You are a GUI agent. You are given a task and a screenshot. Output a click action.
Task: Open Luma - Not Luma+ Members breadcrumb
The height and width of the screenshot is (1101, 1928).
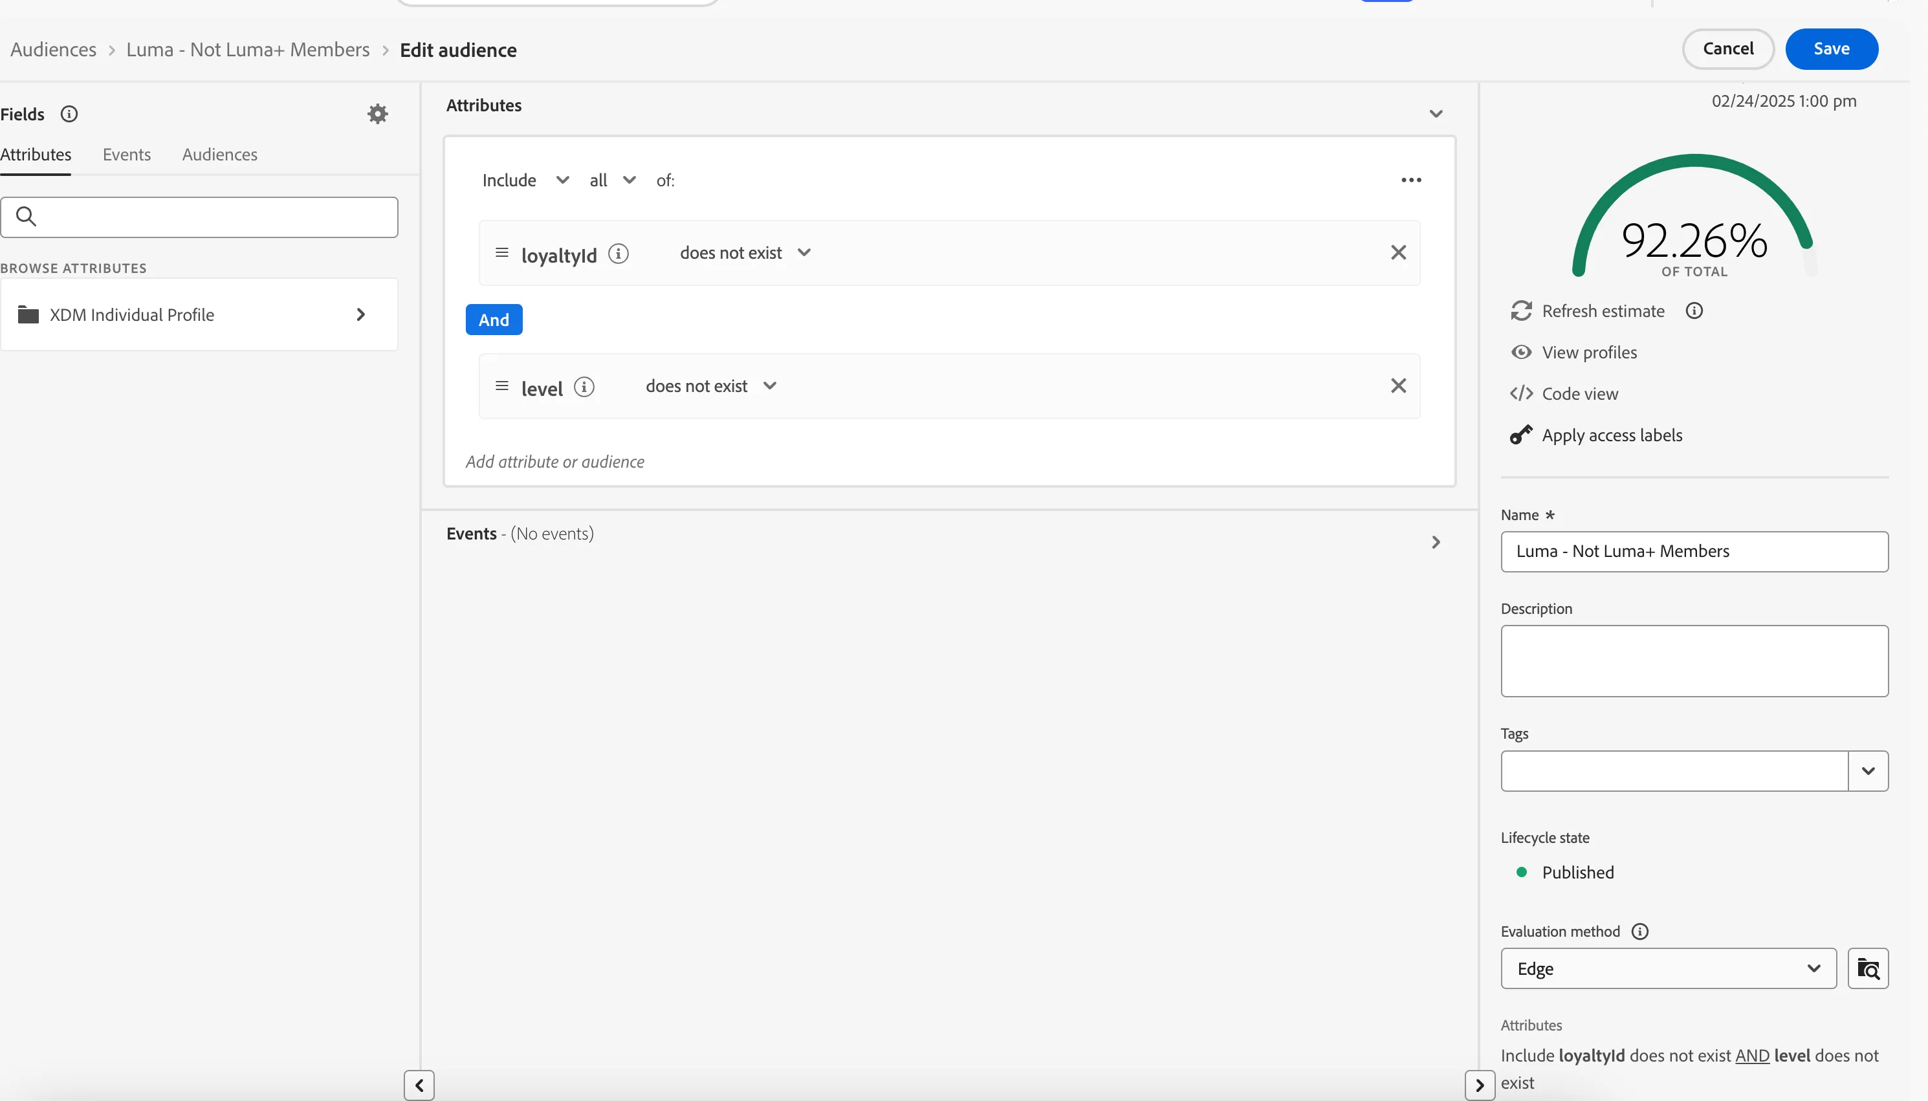coord(248,50)
